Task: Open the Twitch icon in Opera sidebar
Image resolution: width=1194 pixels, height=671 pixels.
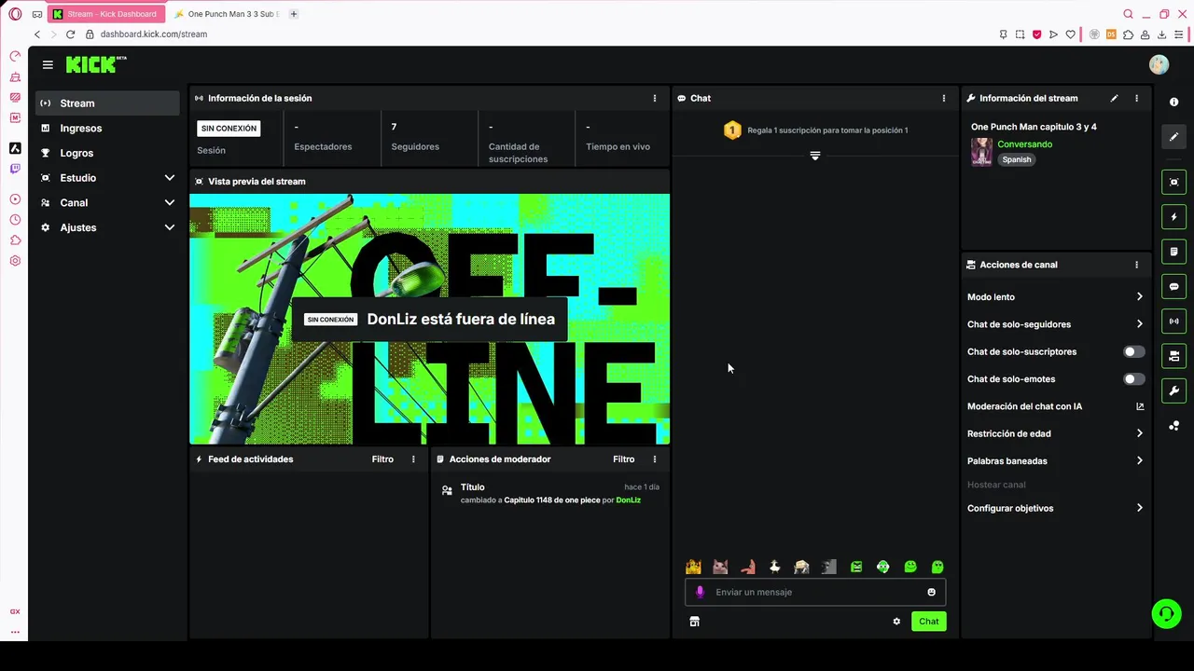Action: click(x=15, y=169)
